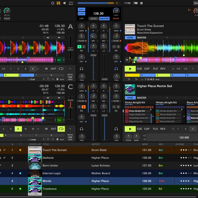Click the AUTO master clock button
The height and width of the screenshot is (198, 198).
point(94,19)
